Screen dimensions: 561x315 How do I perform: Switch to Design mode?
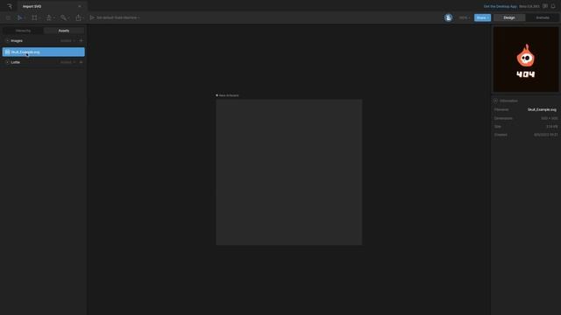click(509, 17)
